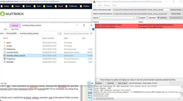
Task: Sort Explorer files by Name column
Action: [x=6, y=38]
